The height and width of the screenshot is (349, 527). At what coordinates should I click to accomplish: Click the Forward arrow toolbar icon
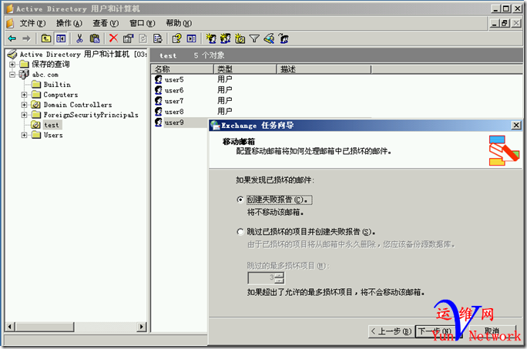point(26,39)
